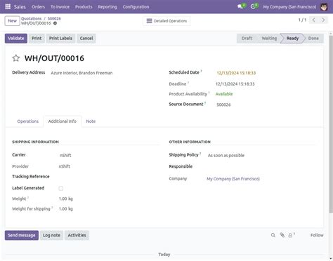Open Quotations breadcrumb link
The image size is (333, 261).
[31, 18]
